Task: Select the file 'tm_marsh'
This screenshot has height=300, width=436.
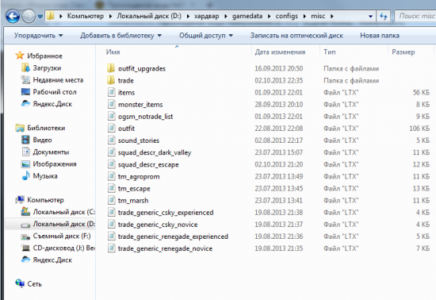Action: (133, 200)
